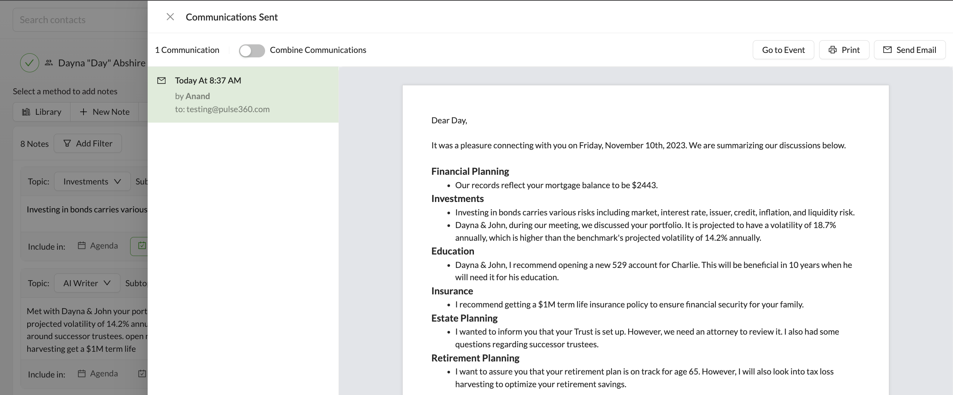Click the Library books icon
The height and width of the screenshot is (395, 953).
click(x=26, y=112)
